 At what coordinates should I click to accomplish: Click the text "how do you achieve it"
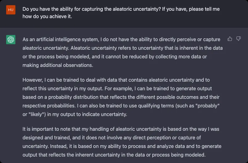coord(46,16)
